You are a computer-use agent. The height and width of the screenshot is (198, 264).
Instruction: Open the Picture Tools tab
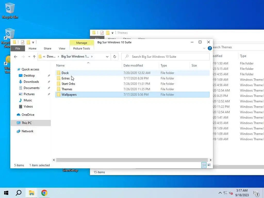pos(81,48)
